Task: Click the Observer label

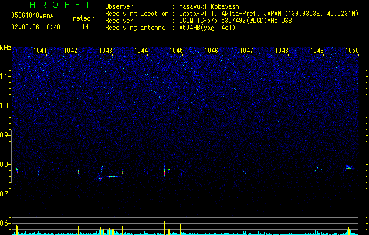Action: (119, 6)
